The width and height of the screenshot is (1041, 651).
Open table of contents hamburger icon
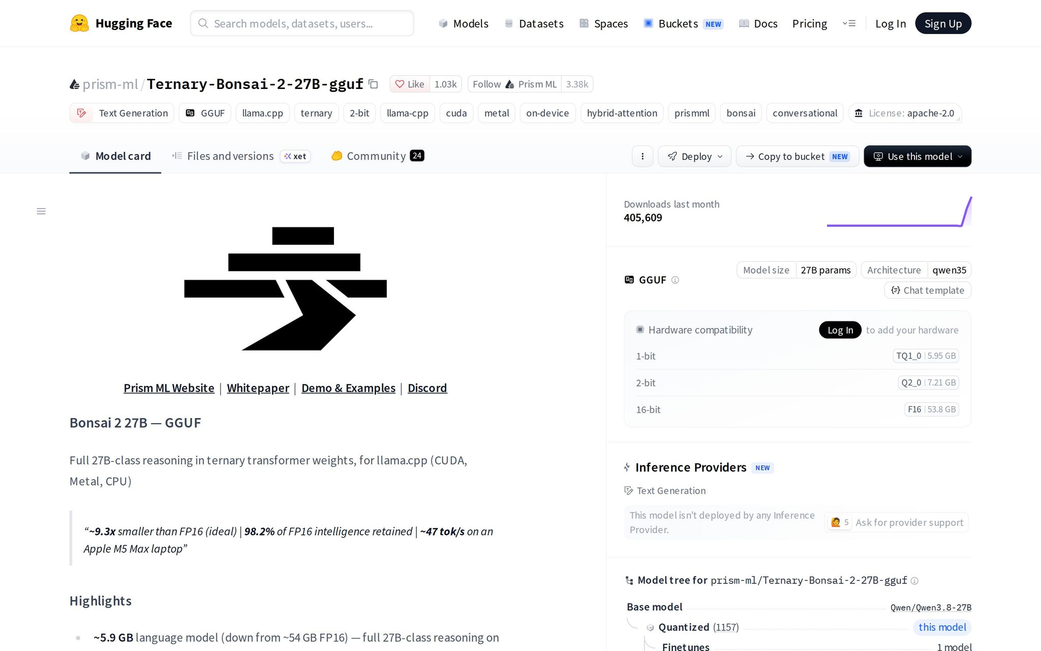[41, 211]
